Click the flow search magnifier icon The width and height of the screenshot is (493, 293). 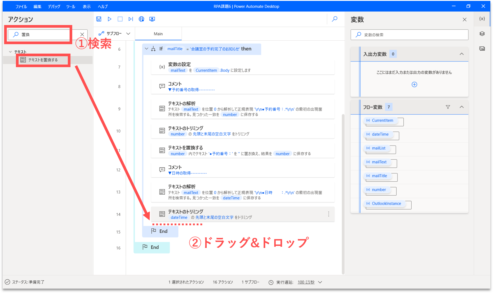tap(335, 19)
